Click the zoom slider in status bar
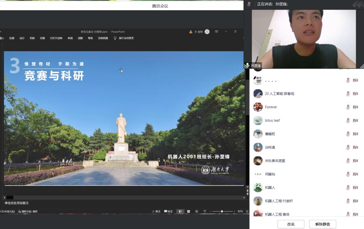This screenshot has height=229, width=364. (x=222, y=211)
